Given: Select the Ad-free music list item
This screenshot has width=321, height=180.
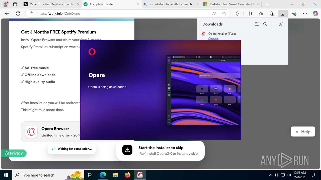Looking at the screenshot, I should point(35,68).
